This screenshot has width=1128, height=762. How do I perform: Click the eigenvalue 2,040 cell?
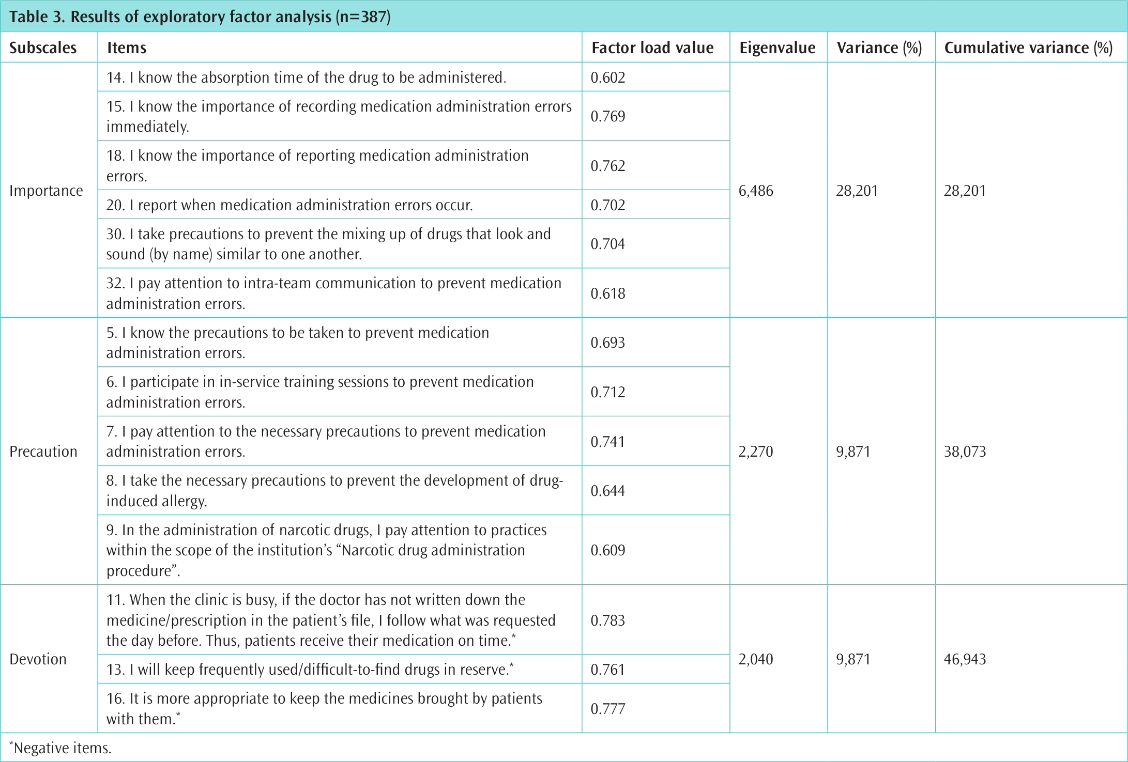pyautogui.click(x=756, y=659)
